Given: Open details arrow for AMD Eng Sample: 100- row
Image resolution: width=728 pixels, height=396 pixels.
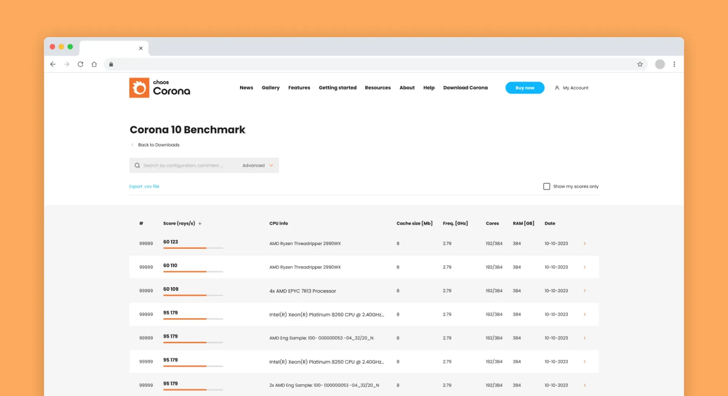Looking at the screenshot, I should pyautogui.click(x=585, y=338).
